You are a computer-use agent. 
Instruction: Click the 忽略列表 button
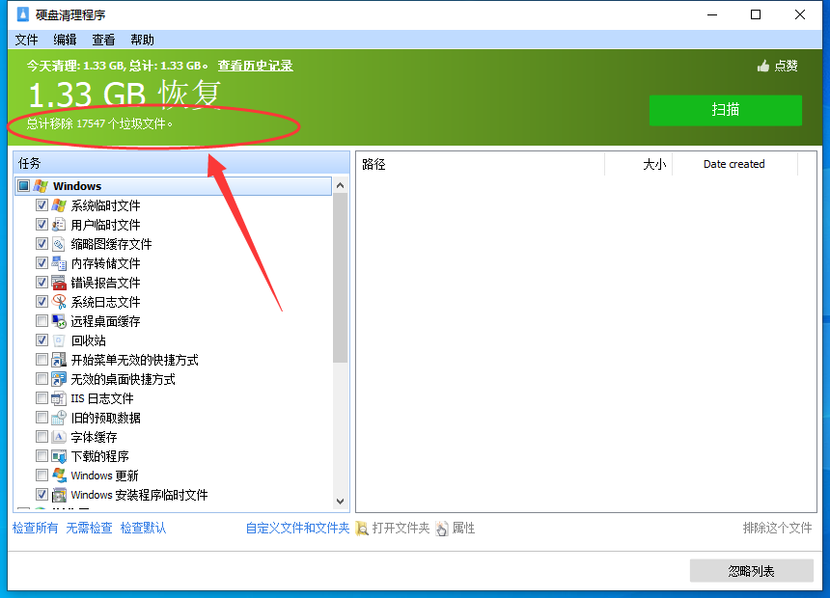[x=751, y=571]
